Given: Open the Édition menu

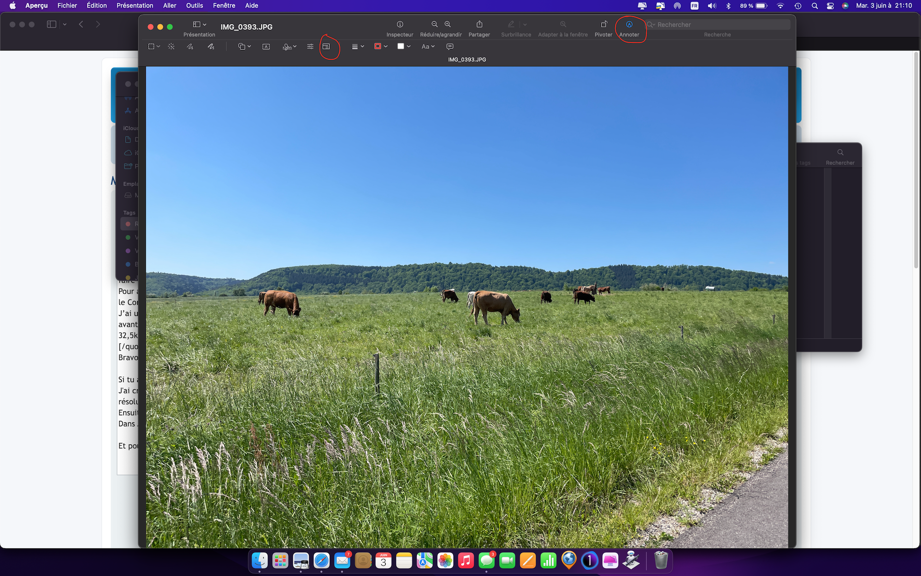Looking at the screenshot, I should tap(96, 6).
